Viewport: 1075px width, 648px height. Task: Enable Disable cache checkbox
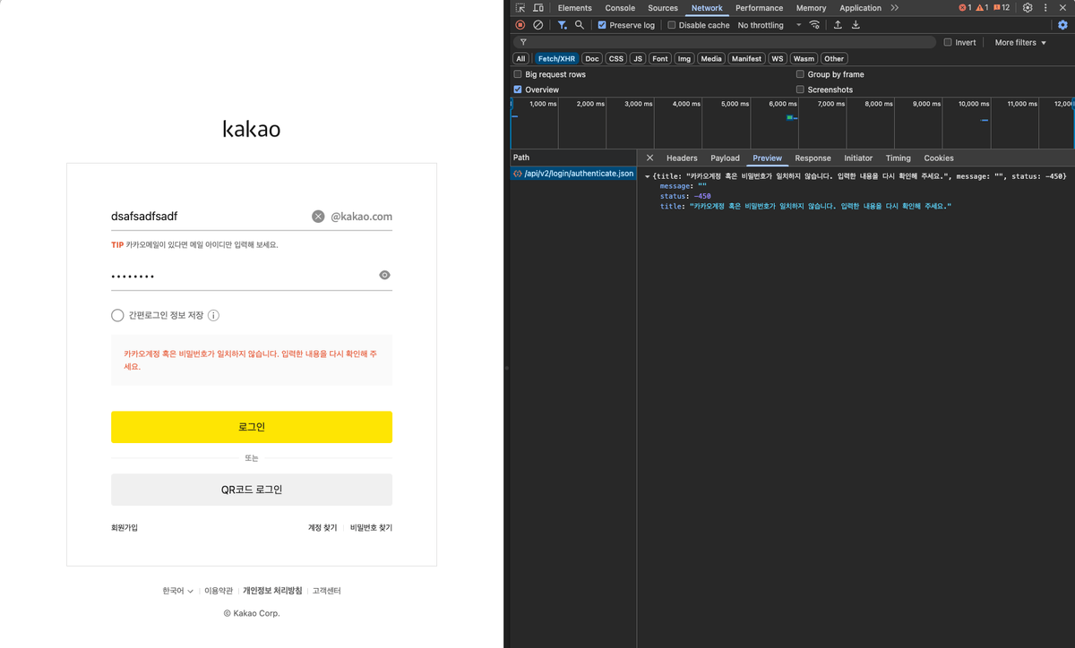coord(672,25)
